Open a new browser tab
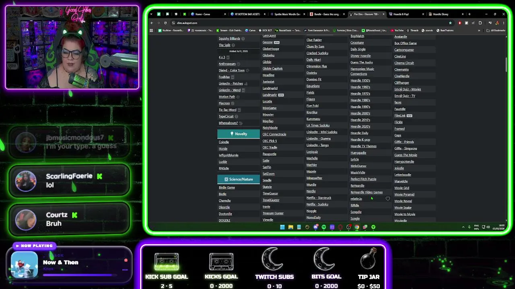Screen dimensions: 515x289 [x=469, y=14]
